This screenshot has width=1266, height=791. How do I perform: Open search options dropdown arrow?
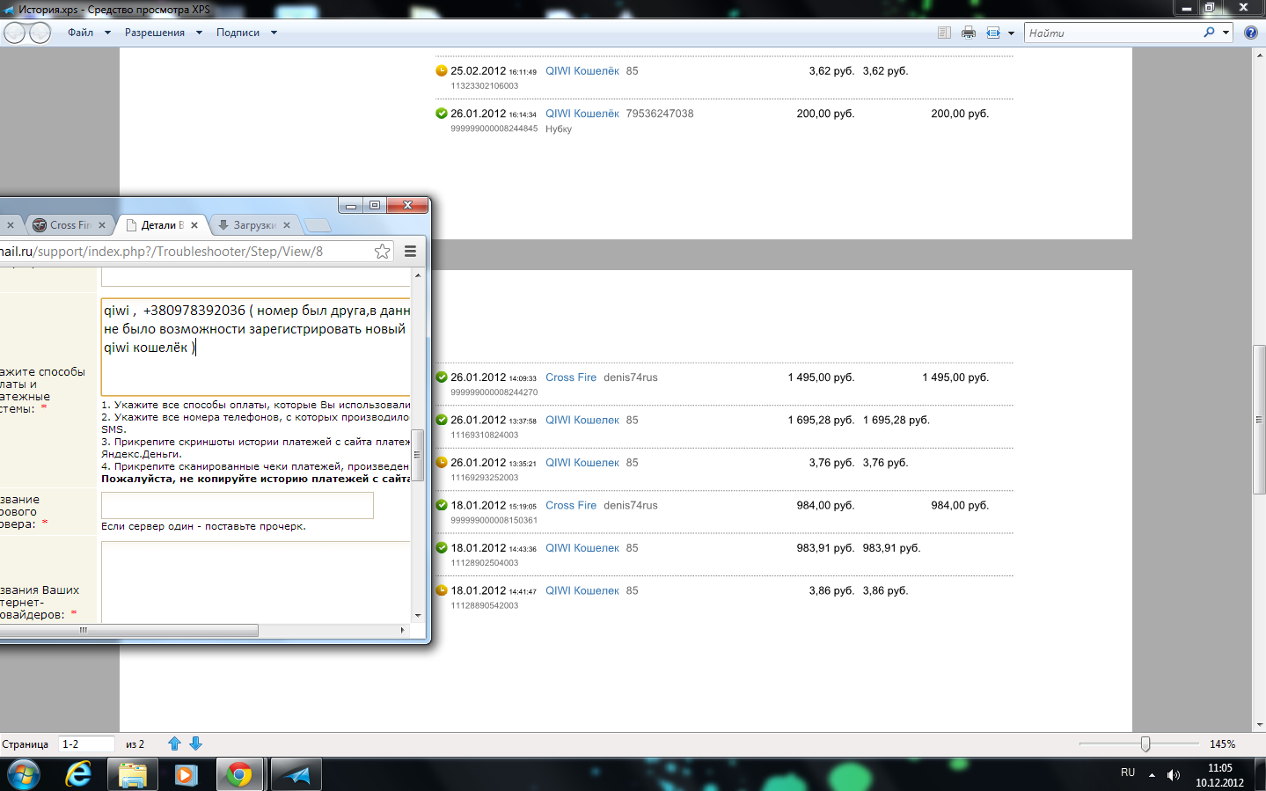click(x=1226, y=33)
